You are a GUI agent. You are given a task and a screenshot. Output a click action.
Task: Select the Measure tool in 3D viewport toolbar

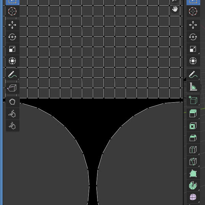193,87
